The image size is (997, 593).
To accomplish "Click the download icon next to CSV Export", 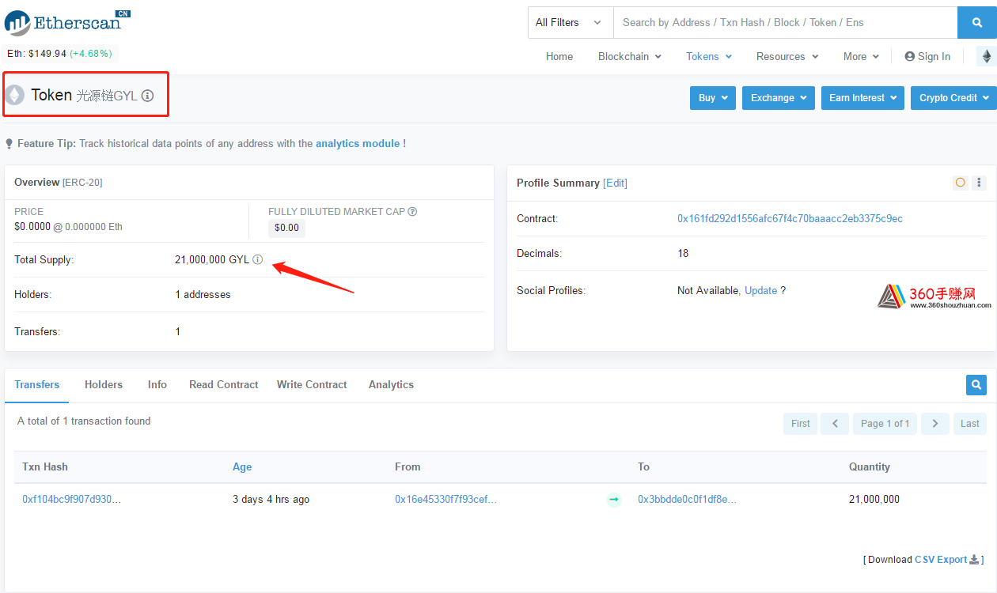I will (x=974, y=559).
